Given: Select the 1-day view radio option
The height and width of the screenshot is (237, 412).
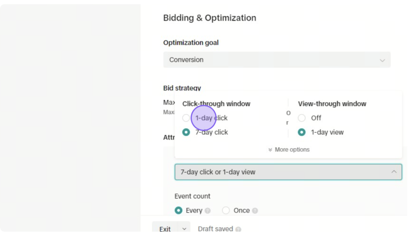Looking at the screenshot, I should coord(302,132).
